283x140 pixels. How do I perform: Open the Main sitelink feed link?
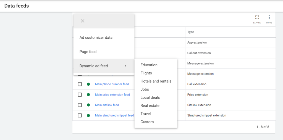(x=107, y=105)
